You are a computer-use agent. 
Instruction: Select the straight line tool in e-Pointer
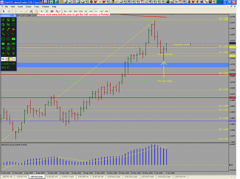click(x=8, y=34)
